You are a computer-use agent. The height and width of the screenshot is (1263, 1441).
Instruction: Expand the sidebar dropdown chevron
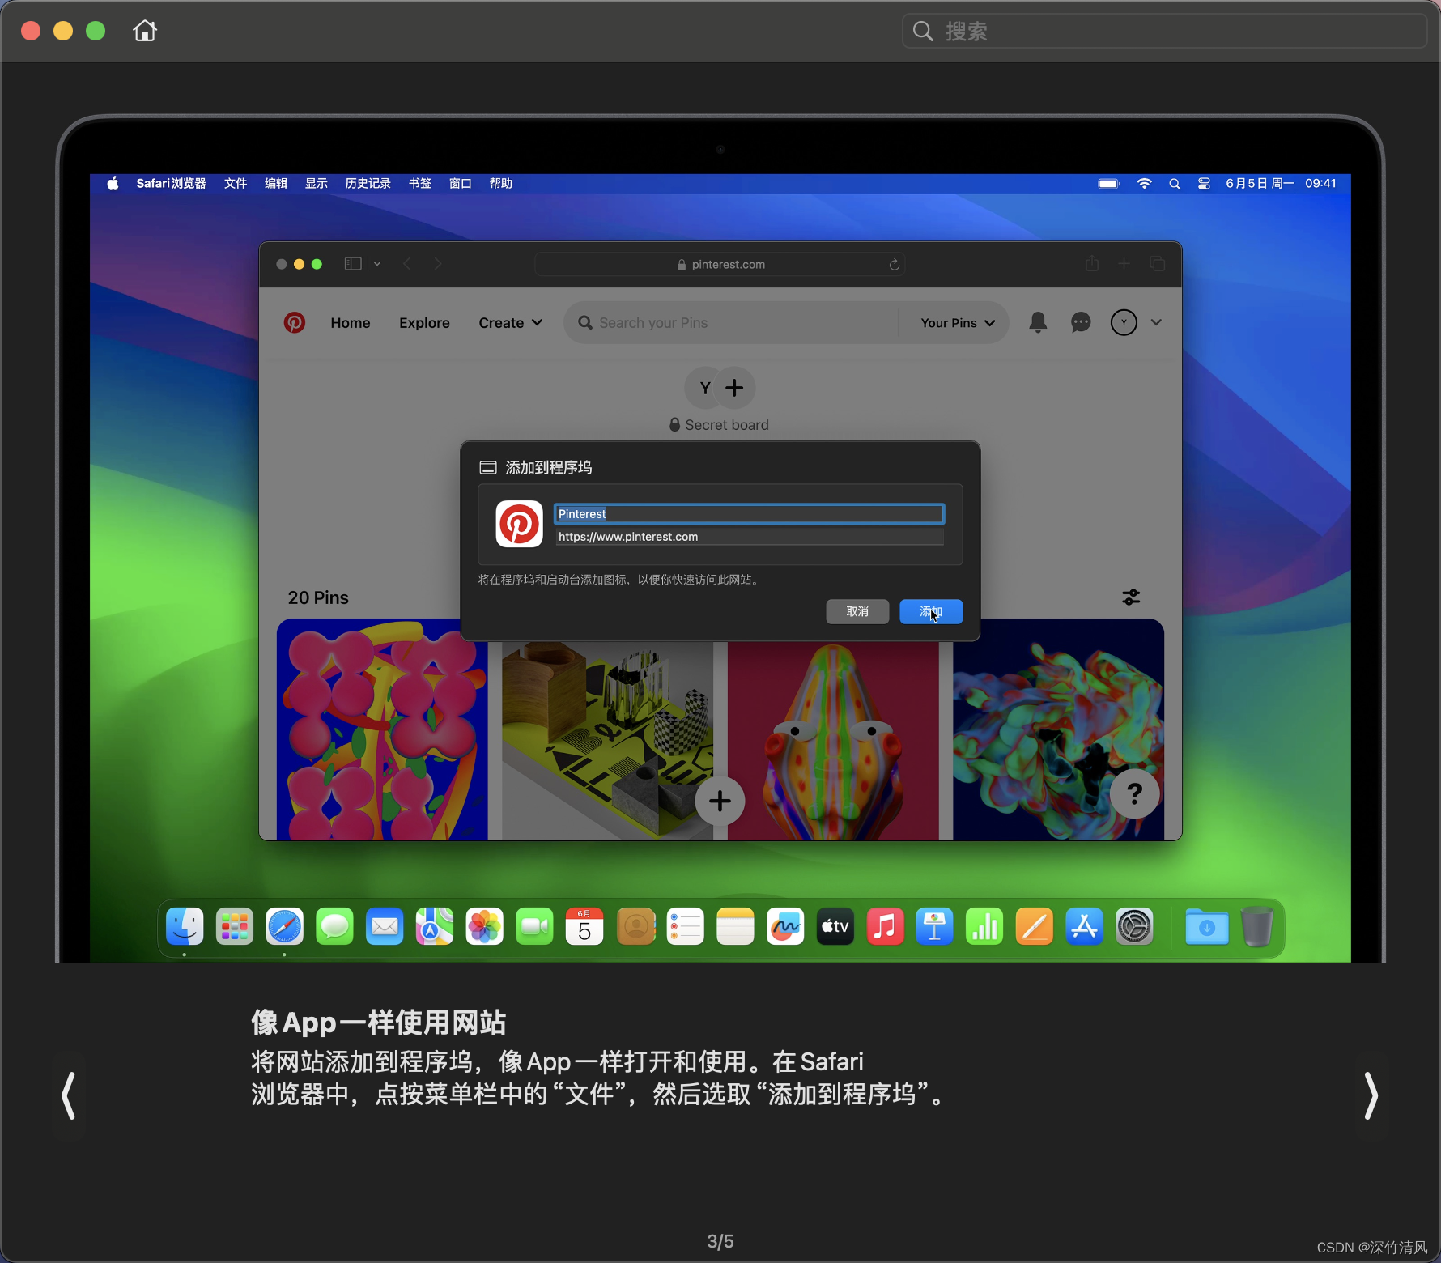point(377,264)
